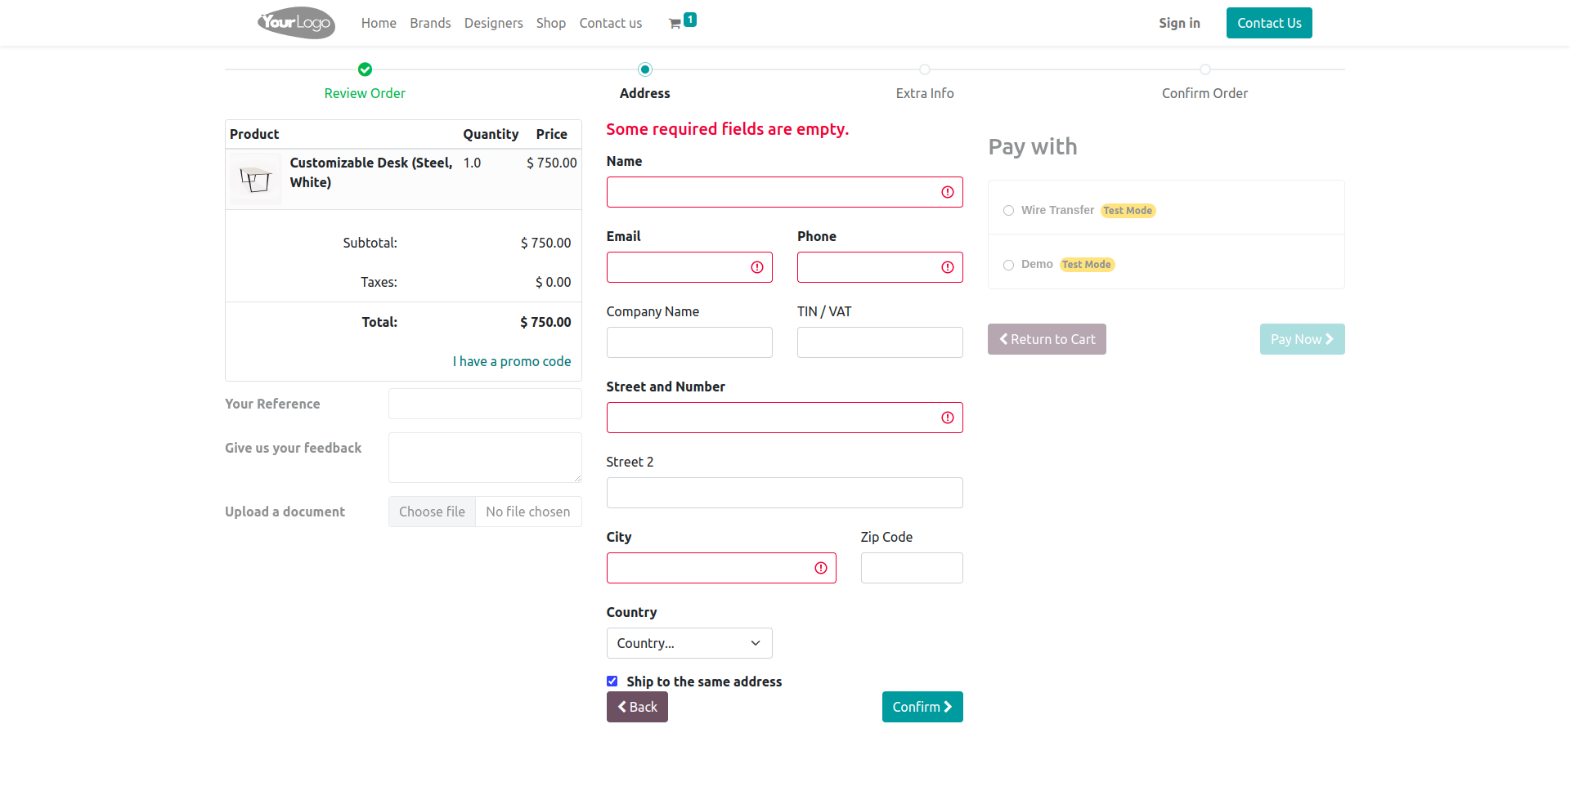
Task: Click the Review Order green checkmark step
Action: tap(365, 69)
